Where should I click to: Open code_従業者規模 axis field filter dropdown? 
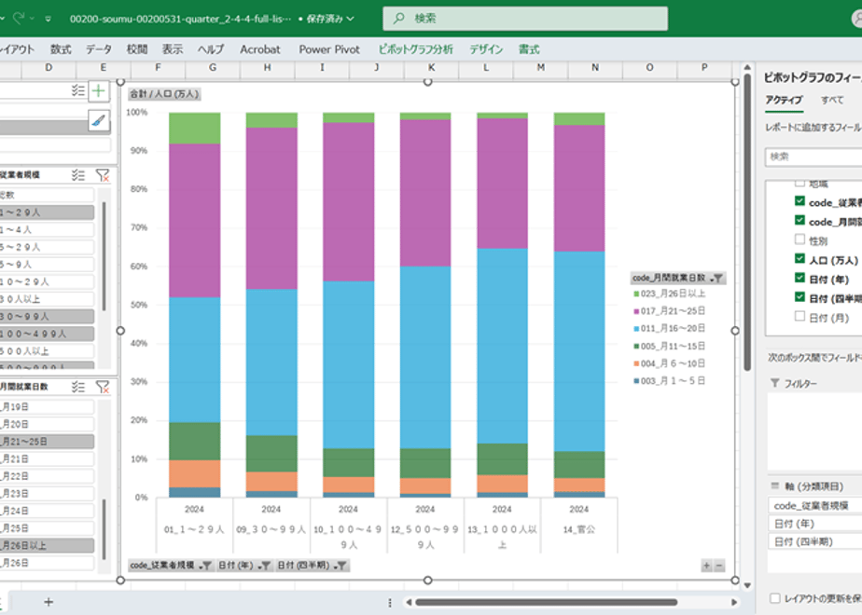(205, 565)
